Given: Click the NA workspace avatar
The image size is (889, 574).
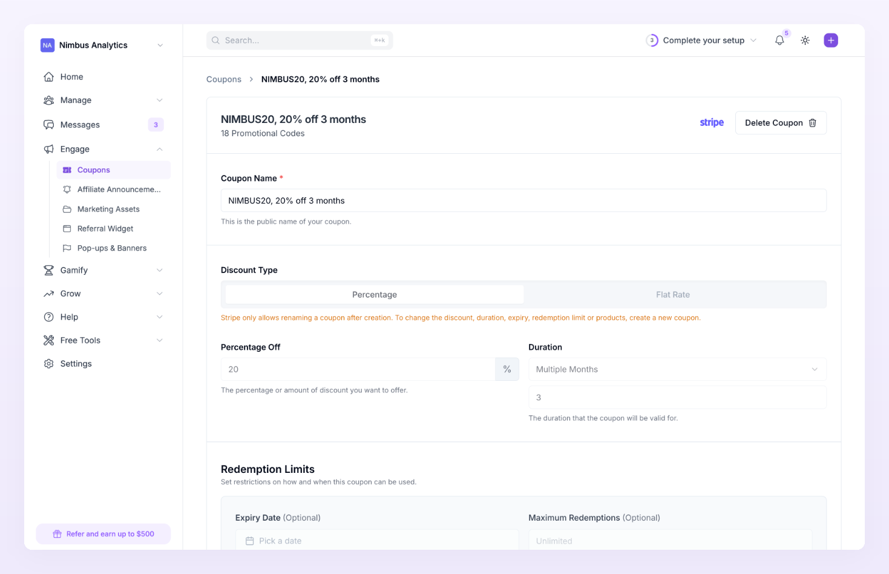Looking at the screenshot, I should (47, 45).
